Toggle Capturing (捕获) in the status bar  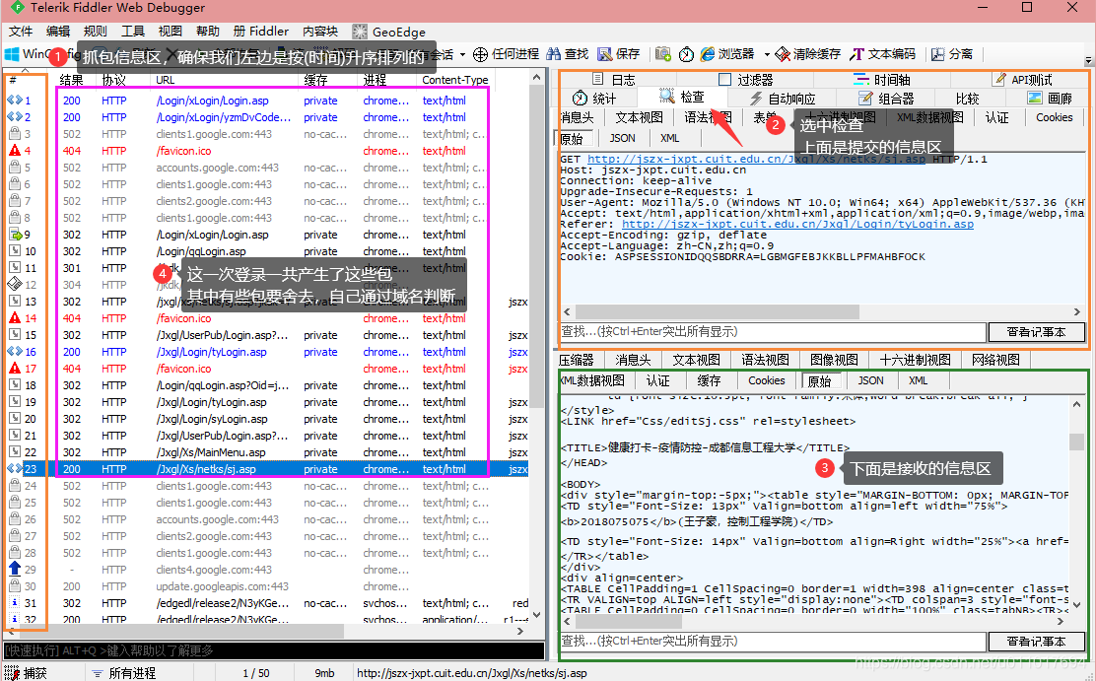(x=26, y=673)
